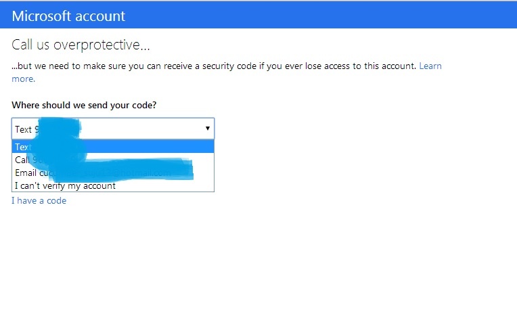Screen dimensions: 517x314
Task: Open the "Learn more" link
Action: tap(430, 66)
